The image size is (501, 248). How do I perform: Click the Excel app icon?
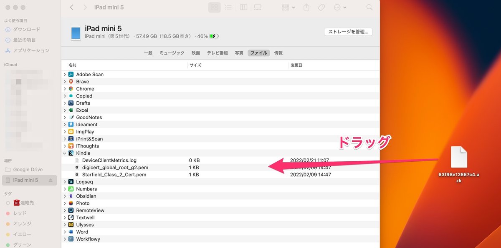coord(71,110)
